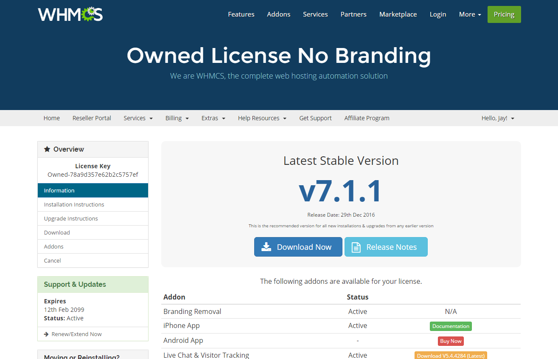Open the Affiliate Program menu item
Viewport: 558px width, 359px height.
pos(367,118)
